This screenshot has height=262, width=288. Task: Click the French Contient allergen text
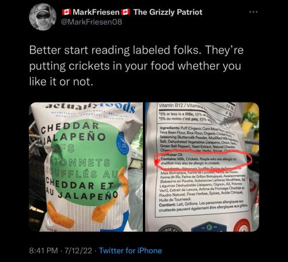click(x=203, y=207)
